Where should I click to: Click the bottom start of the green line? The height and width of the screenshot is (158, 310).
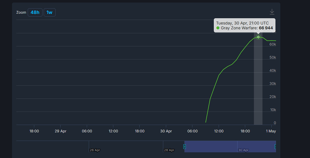pos(206,122)
